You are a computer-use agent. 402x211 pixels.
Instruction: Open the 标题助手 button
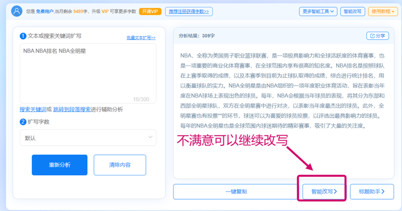[372, 192]
